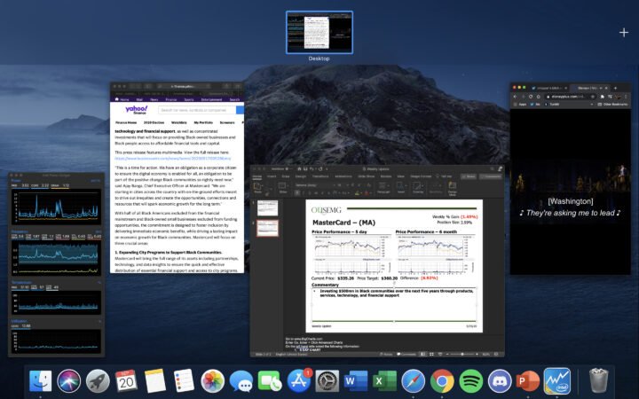Click Entertainment link in Yahoo top bar
The height and width of the screenshot is (399, 639).
(211, 99)
